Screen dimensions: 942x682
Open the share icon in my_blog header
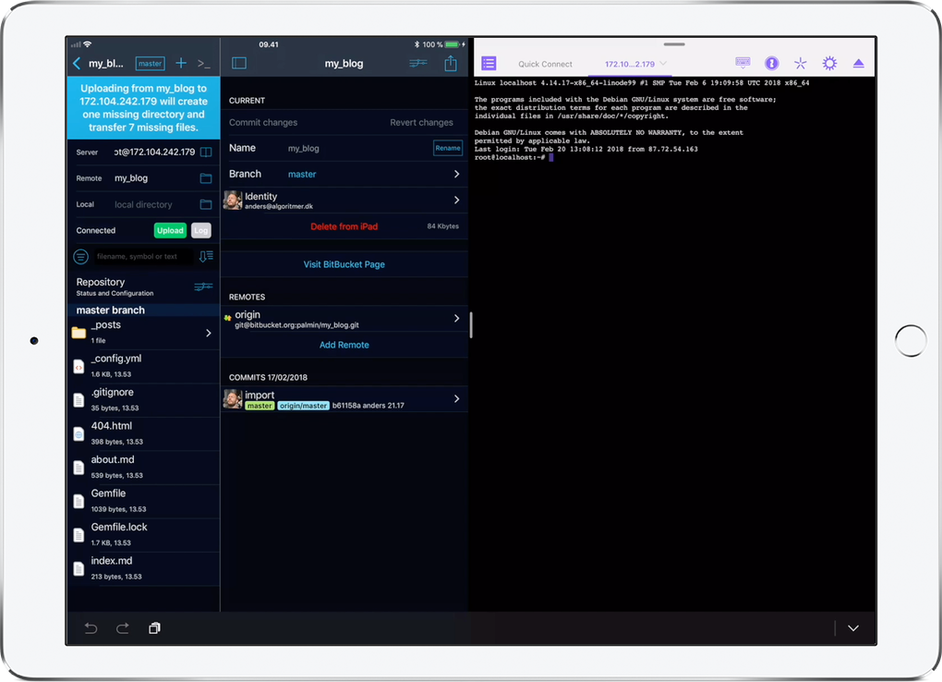tap(451, 64)
